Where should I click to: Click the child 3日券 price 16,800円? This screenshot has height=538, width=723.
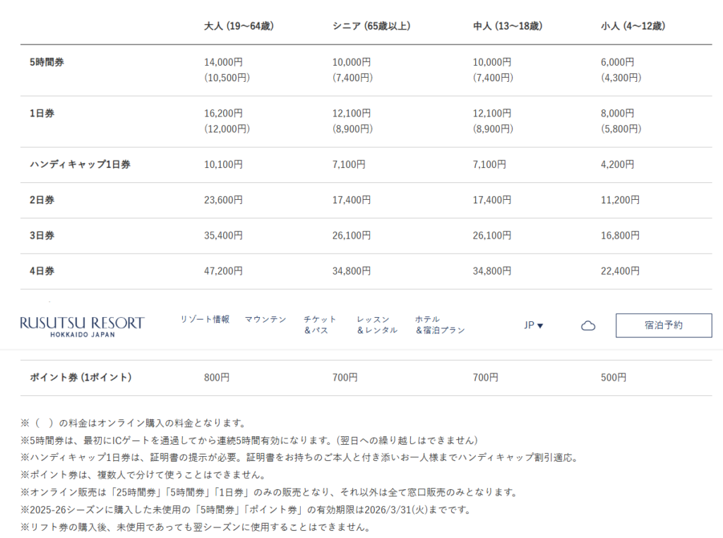coord(620,236)
